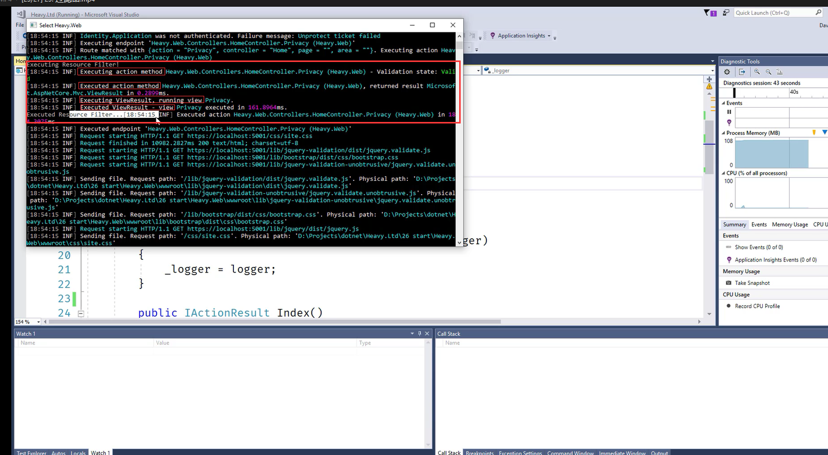Click the text 'Diagnostics session: 43 seconds'
This screenshot has width=828, height=455.
point(761,83)
